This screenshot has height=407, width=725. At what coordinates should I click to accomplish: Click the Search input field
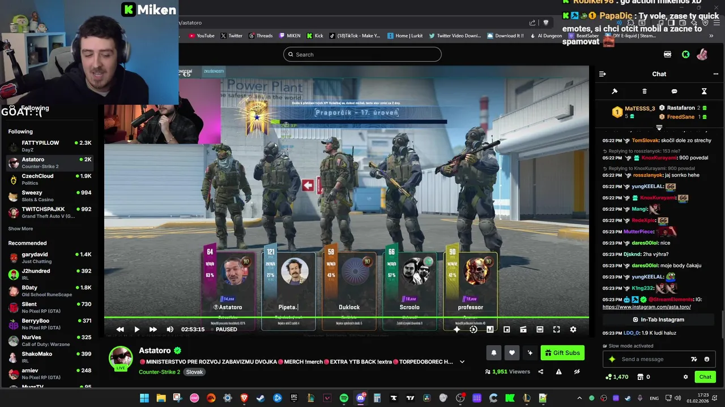(x=362, y=54)
